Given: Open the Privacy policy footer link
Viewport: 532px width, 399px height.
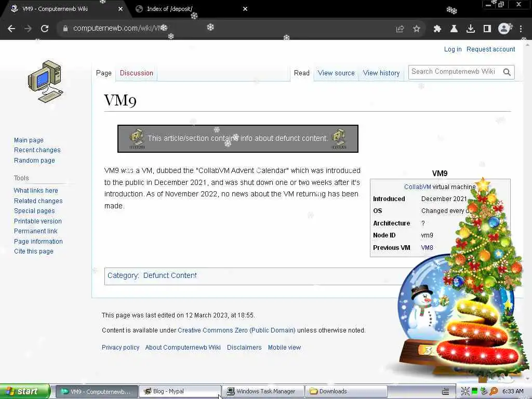Looking at the screenshot, I should 121,348.
